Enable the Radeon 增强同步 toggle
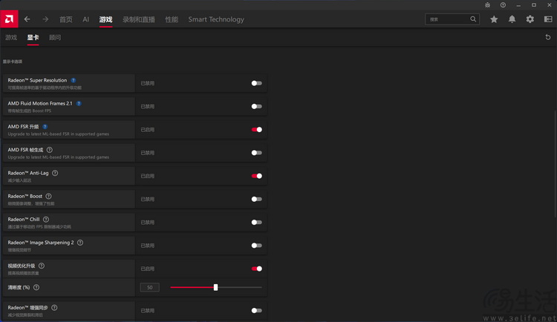The width and height of the screenshot is (557, 322). [256, 310]
